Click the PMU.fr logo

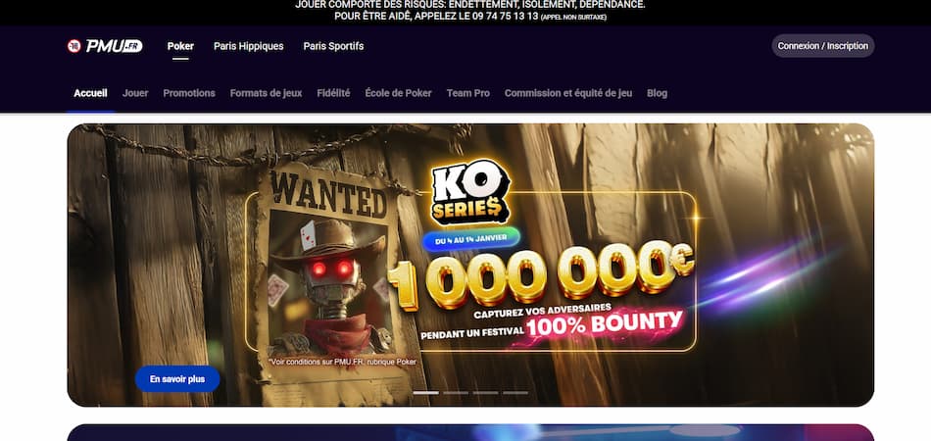click(114, 46)
